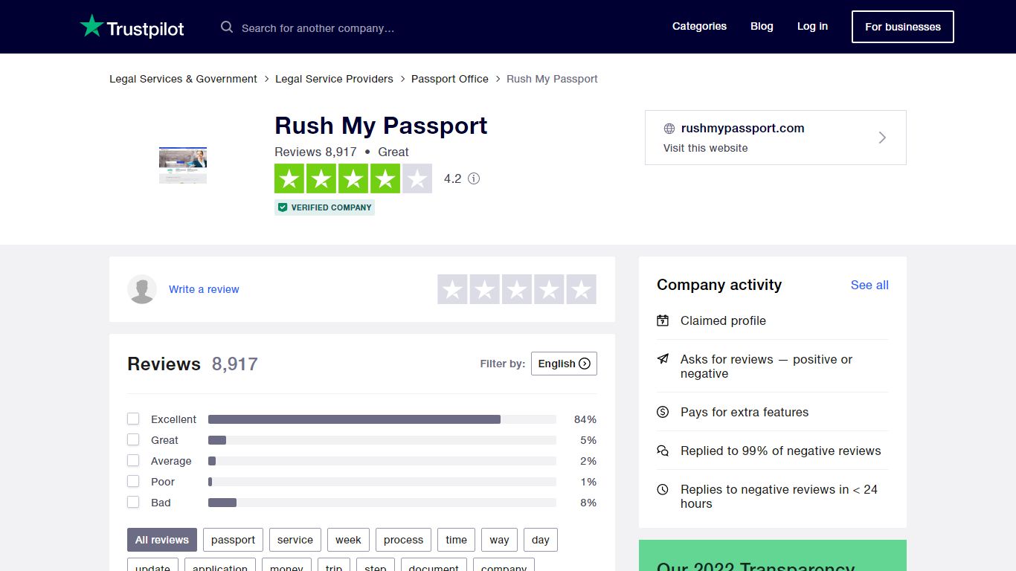
Task: Select the fourth star in review rating
Action: 549,289
